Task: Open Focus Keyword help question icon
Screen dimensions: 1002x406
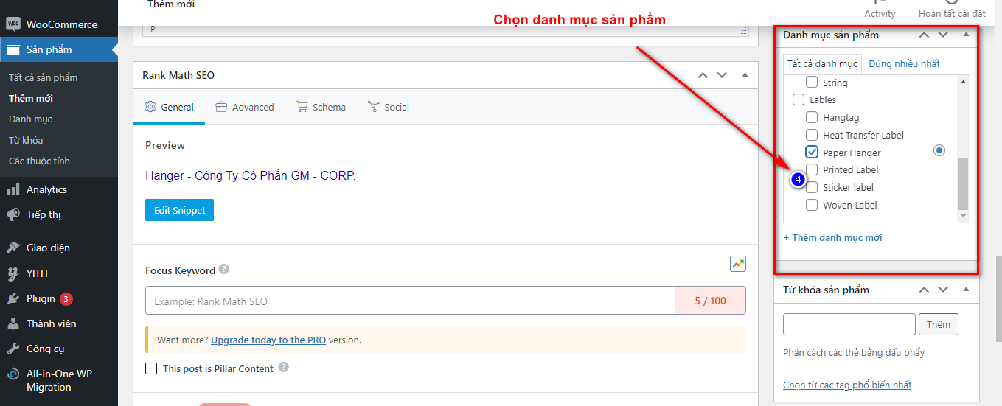Action: click(x=224, y=270)
